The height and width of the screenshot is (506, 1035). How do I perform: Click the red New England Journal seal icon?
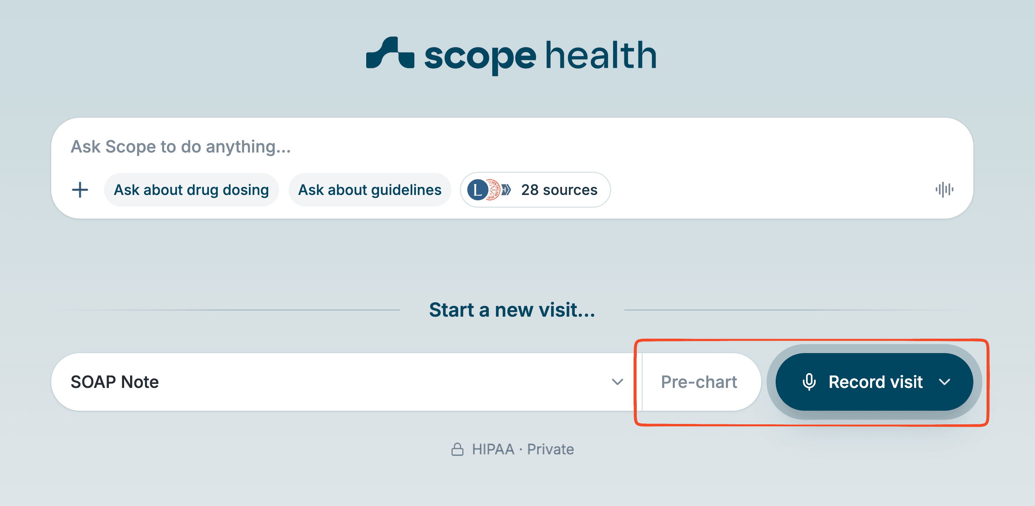[493, 190]
